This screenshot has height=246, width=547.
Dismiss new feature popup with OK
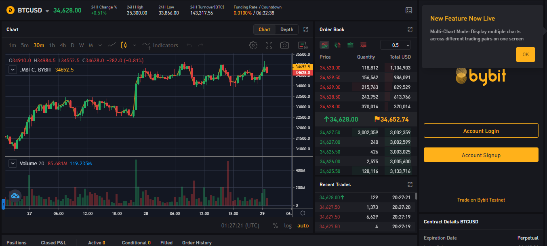(x=525, y=55)
